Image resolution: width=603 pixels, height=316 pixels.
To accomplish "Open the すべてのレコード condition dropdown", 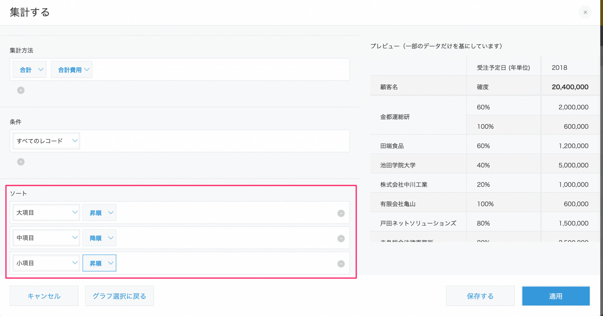I will (46, 141).
